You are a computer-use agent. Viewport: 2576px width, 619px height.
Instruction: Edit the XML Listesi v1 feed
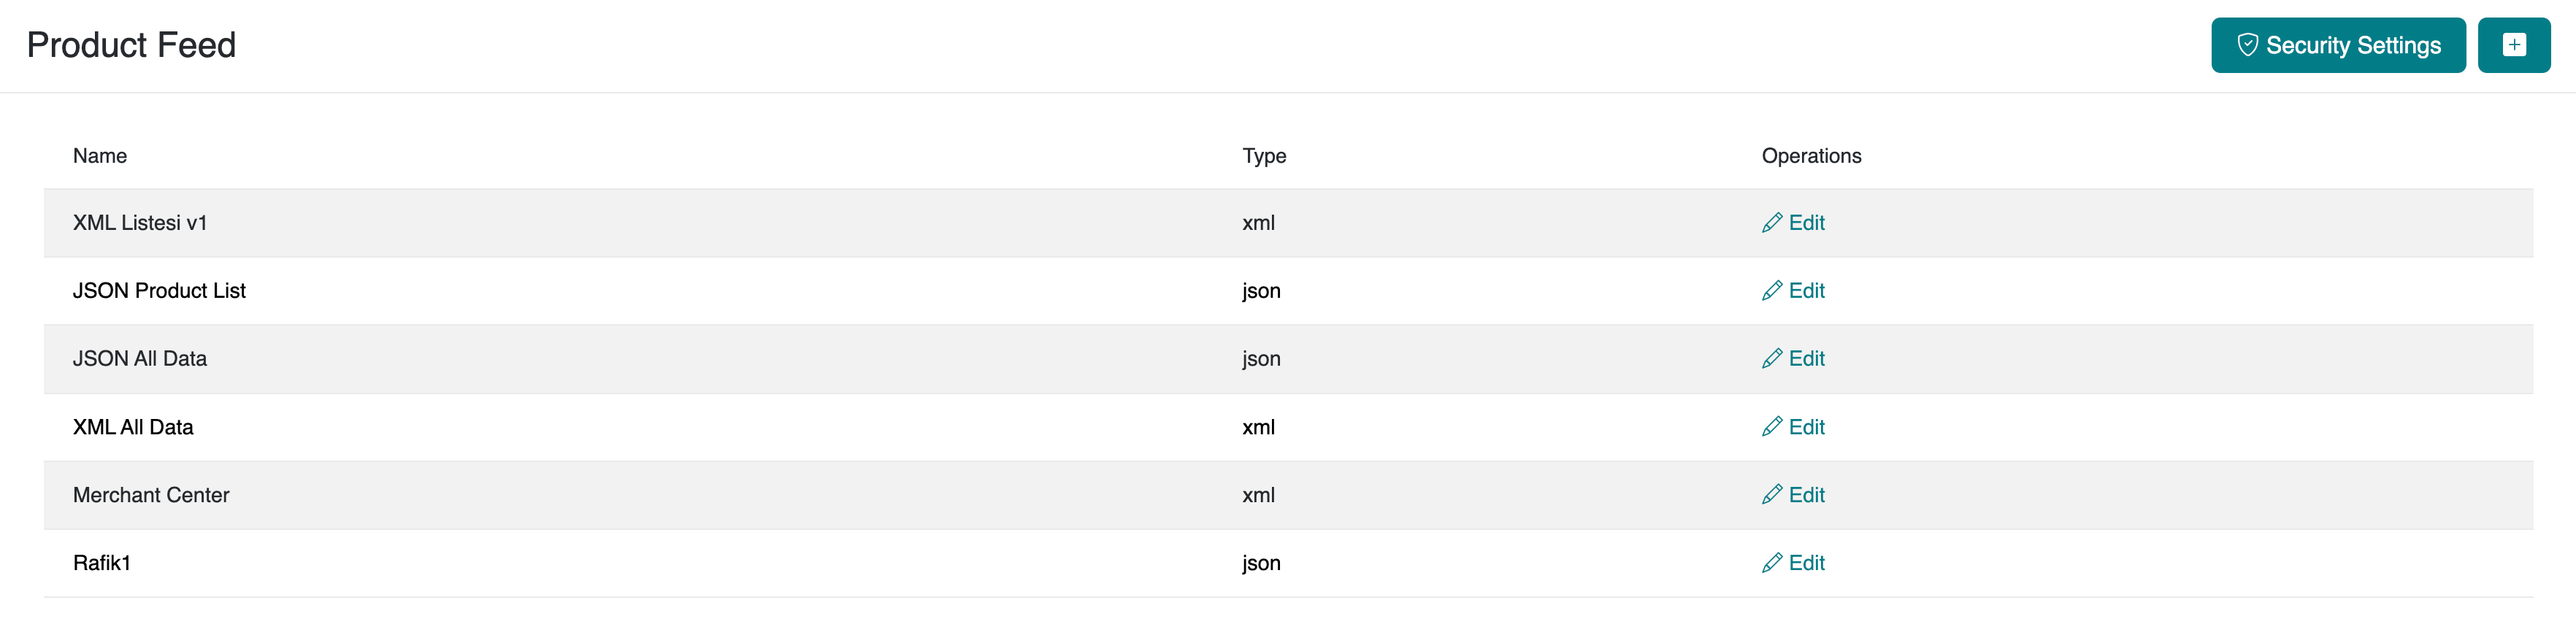point(1806,223)
